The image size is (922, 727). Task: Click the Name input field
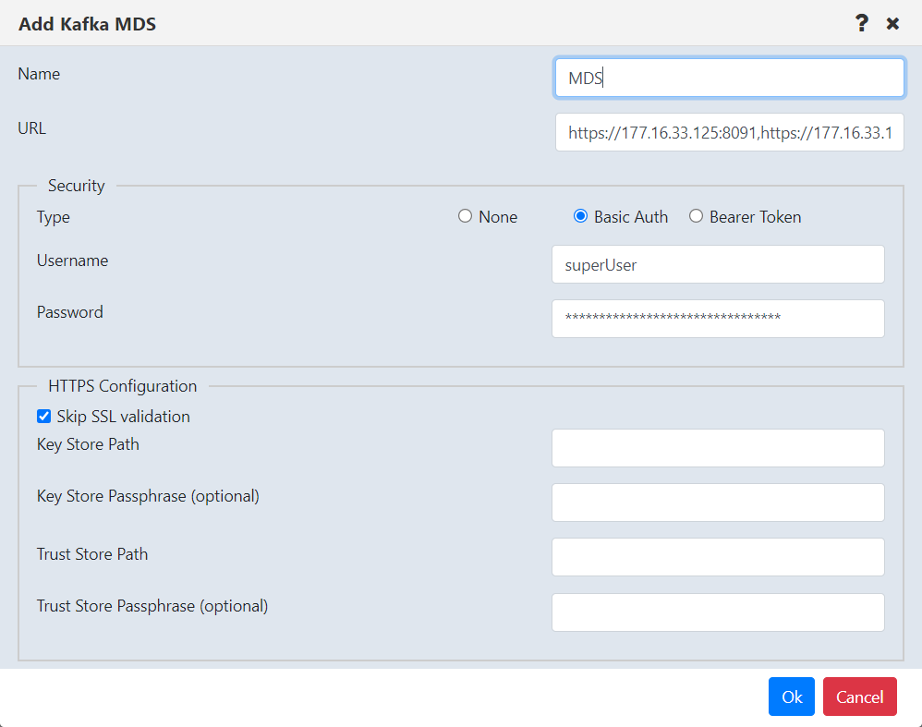[729, 78]
